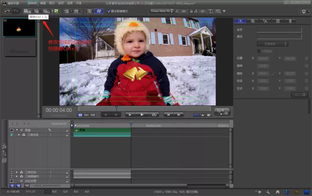Click the blue fit-to-window preview icon

80,115
